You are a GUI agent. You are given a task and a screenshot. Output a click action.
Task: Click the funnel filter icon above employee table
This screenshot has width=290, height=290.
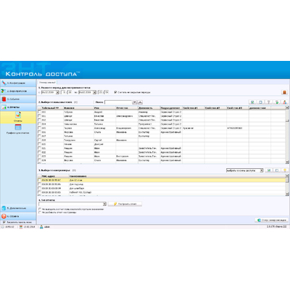[268, 102]
